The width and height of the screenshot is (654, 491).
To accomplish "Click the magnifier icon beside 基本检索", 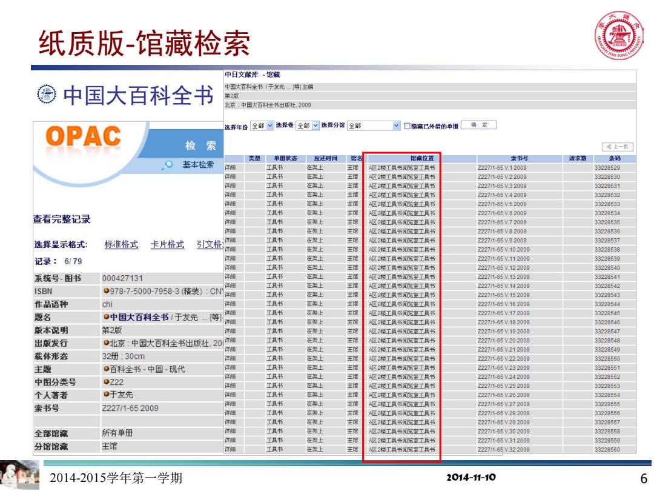I will click(168, 164).
